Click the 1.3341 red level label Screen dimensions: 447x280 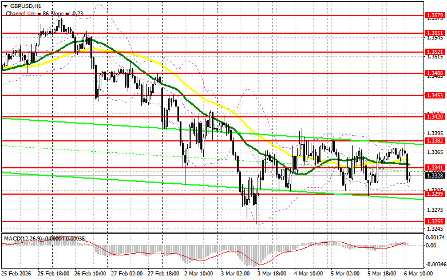point(435,167)
